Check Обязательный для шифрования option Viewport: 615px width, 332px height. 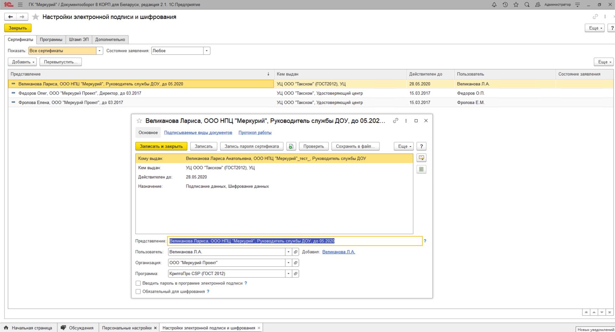(138, 292)
